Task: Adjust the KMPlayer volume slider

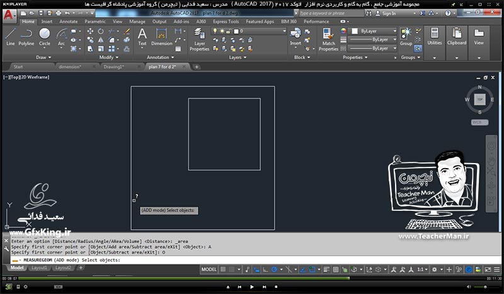Action: coord(484,286)
